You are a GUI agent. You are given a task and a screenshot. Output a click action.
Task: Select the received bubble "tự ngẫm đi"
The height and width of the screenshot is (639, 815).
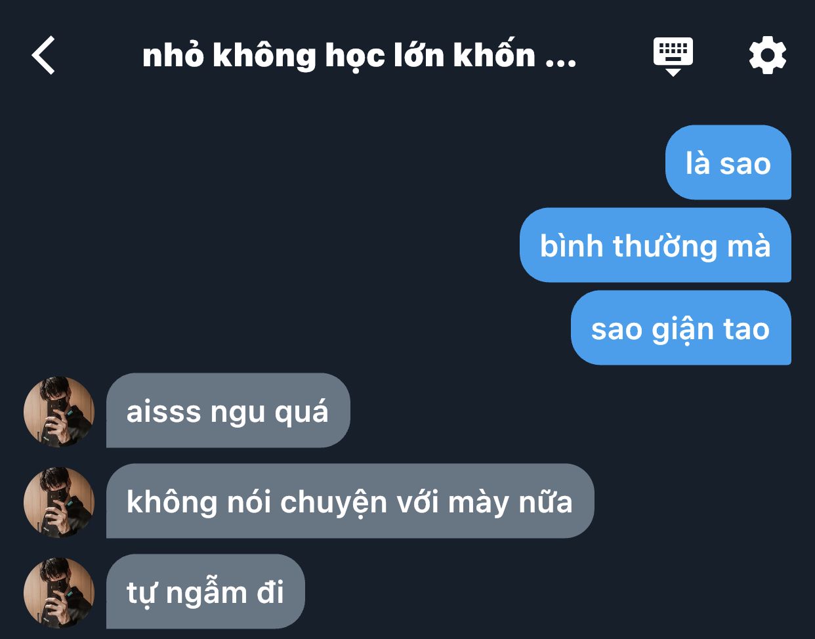pos(205,592)
